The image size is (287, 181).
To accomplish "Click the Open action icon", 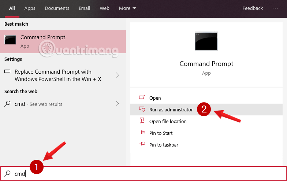I will [x=142, y=98].
